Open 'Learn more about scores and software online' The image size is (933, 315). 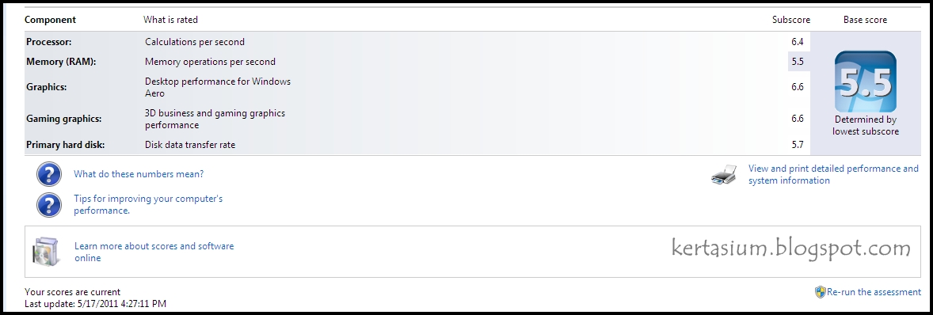pyautogui.click(x=154, y=252)
